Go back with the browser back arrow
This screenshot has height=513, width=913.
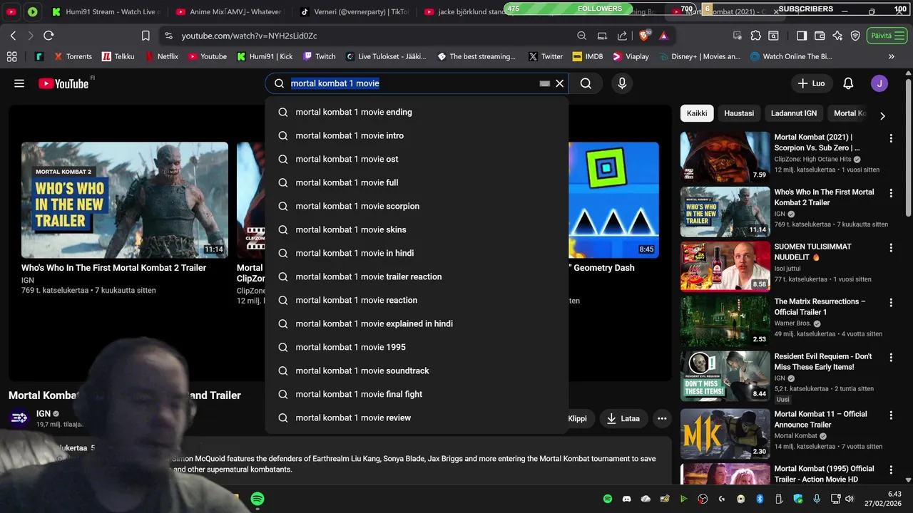[x=13, y=36]
